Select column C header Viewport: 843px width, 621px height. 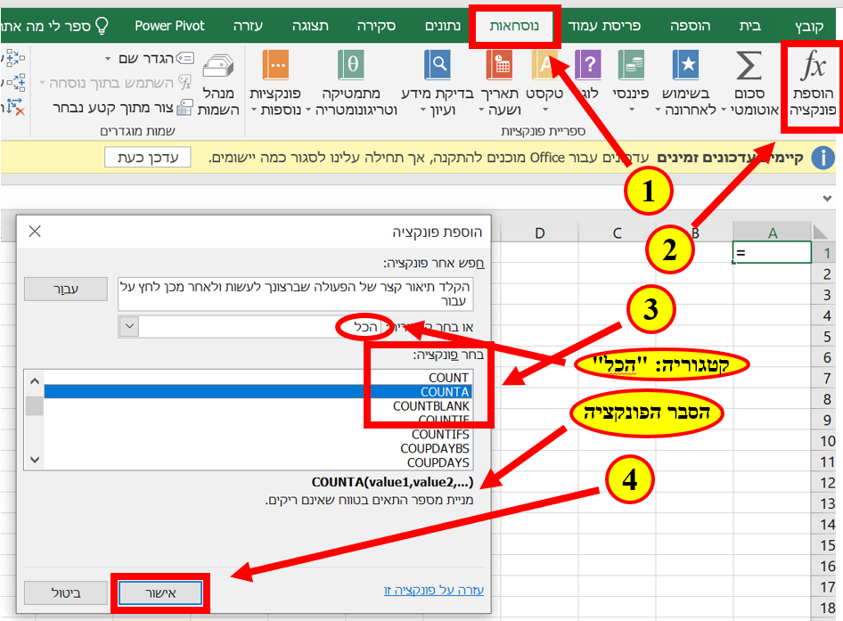click(x=618, y=233)
